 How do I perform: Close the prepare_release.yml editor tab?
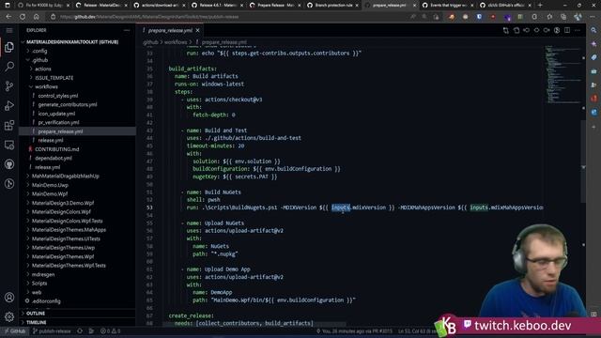(198, 30)
